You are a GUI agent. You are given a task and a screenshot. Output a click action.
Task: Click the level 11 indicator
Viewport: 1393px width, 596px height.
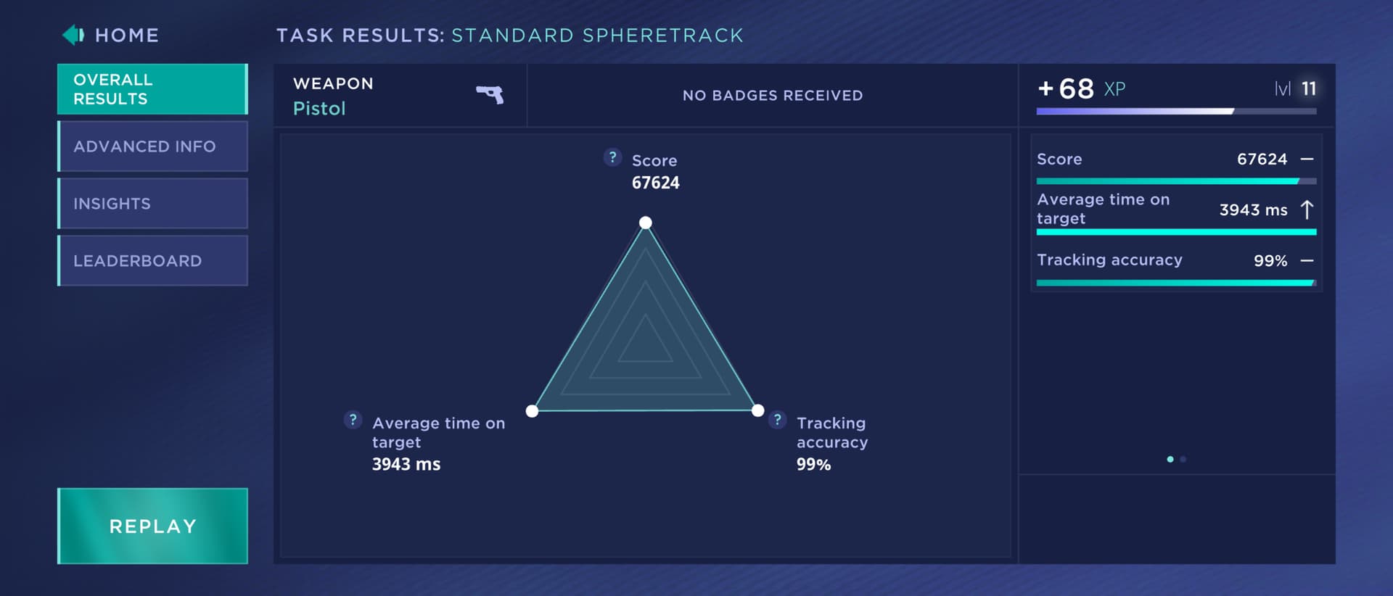[x=1295, y=88]
